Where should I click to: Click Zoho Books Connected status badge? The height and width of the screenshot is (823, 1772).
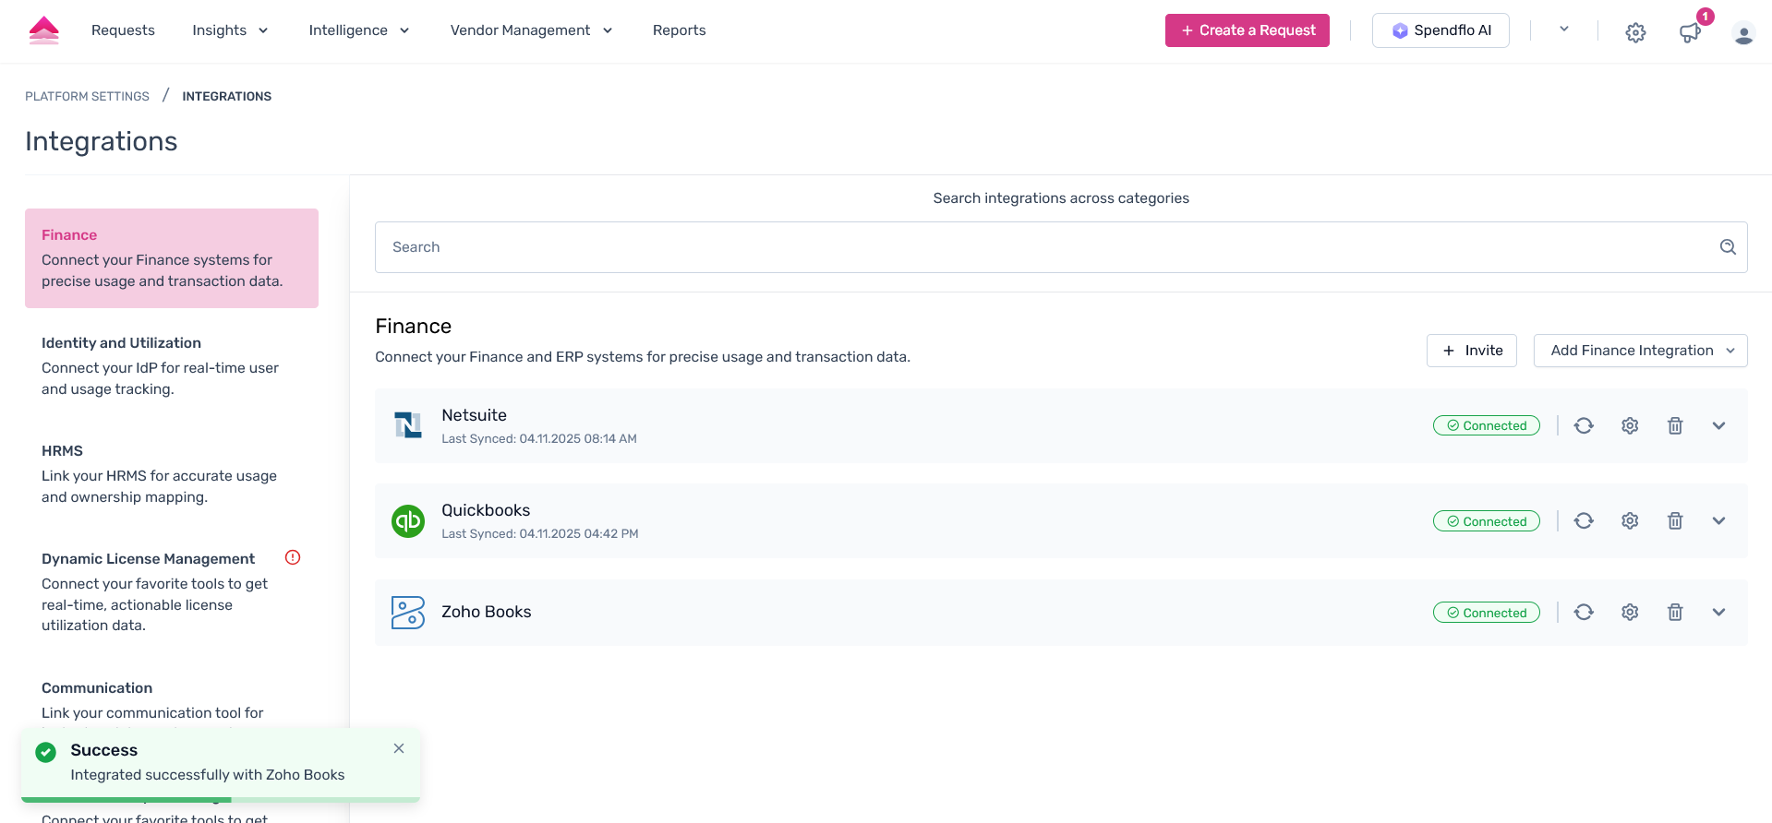1487,613
